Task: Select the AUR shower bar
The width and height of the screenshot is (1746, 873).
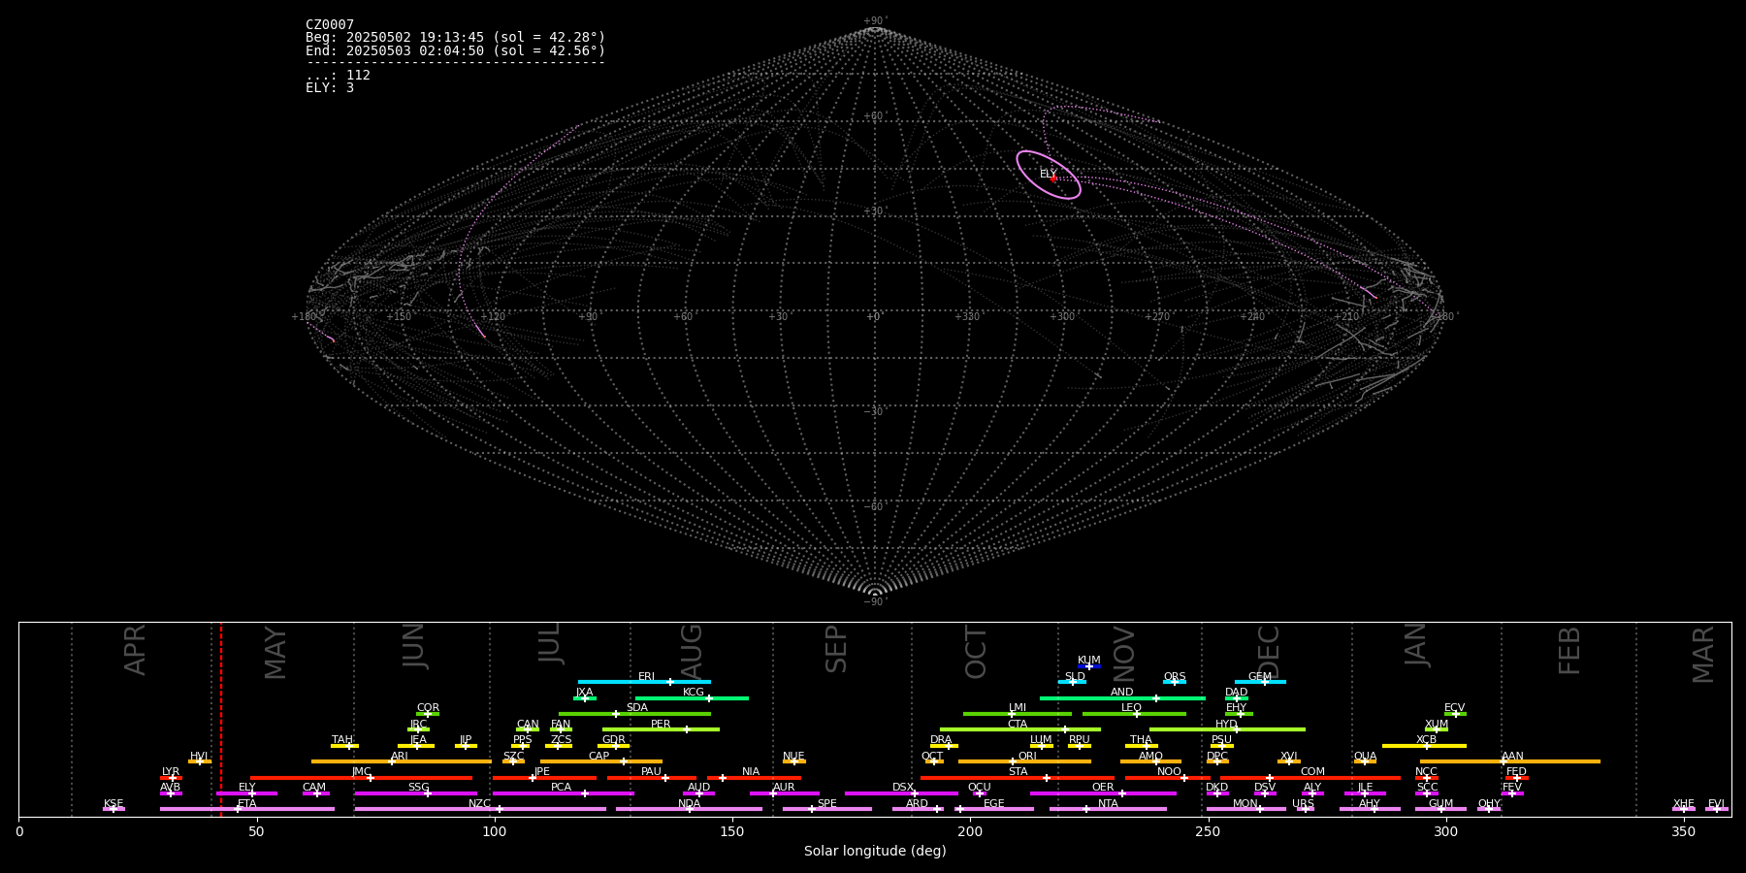Action: click(x=784, y=793)
